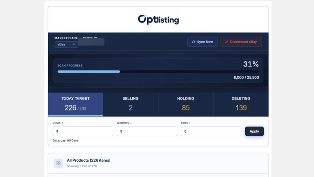Show the Deleting tab
The width and height of the screenshot is (314, 177).
click(241, 104)
